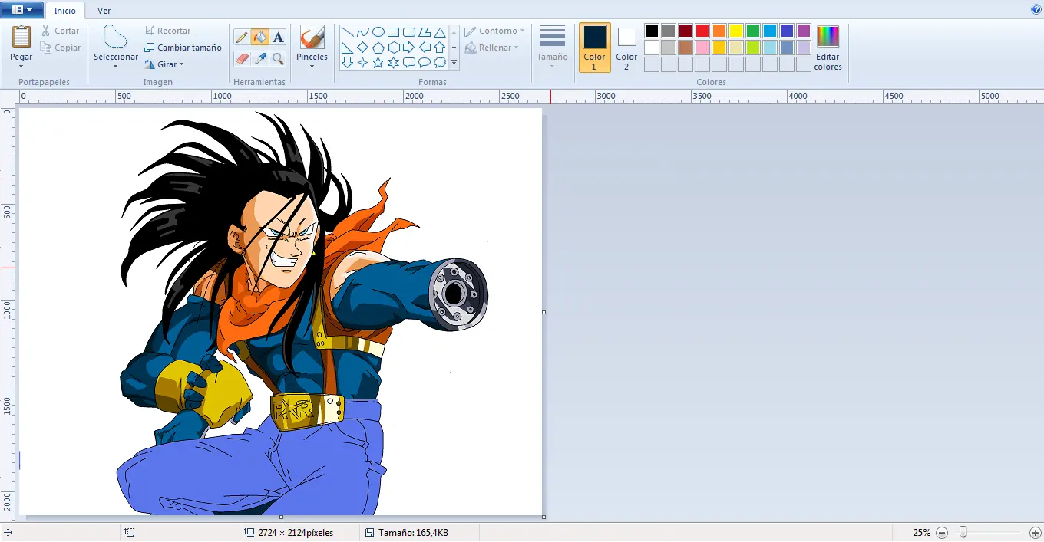The height and width of the screenshot is (542, 1044).
Task: Switch to the Inicio tab
Action: pyautogui.click(x=65, y=11)
